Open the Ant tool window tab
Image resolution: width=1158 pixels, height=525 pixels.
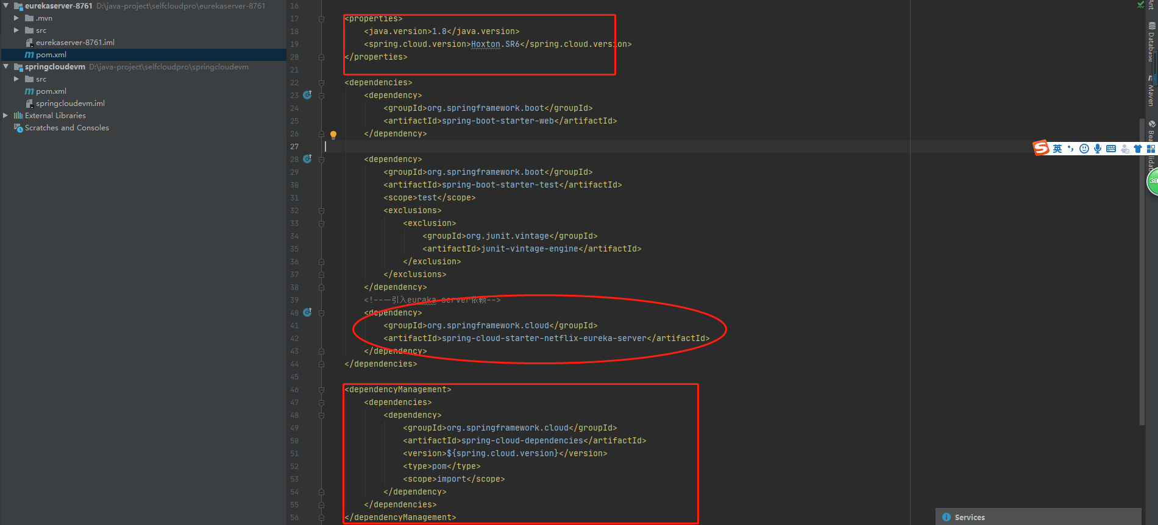[1151, 5]
